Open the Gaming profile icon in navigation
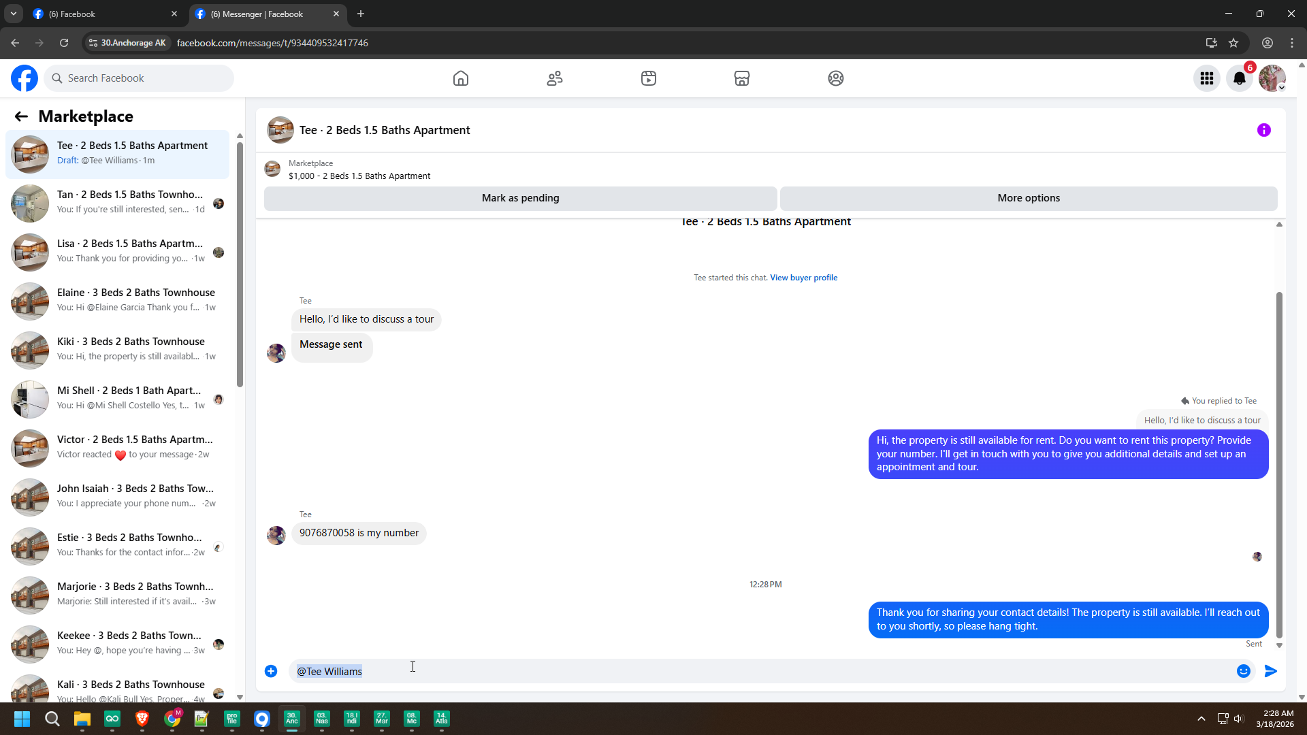The height and width of the screenshot is (735, 1307). point(836,78)
